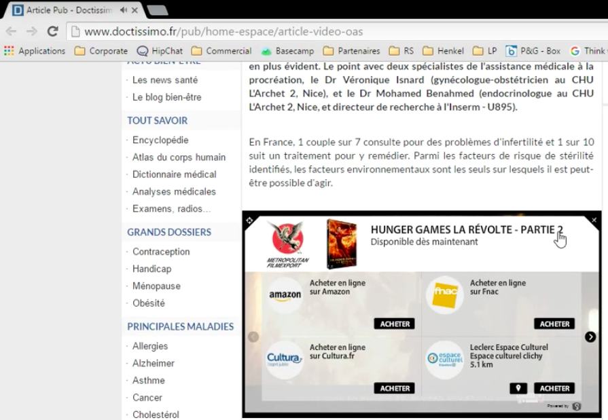Open the Partenaires bookmarks folder

tap(351, 51)
